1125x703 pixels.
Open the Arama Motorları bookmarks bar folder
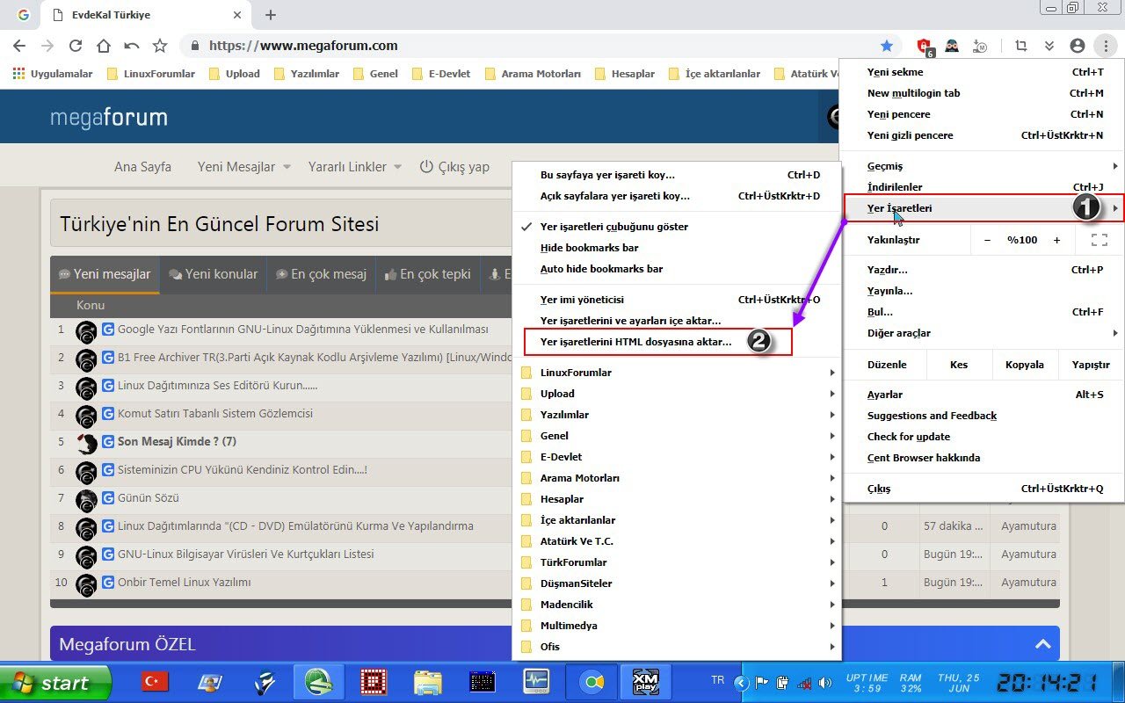[533, 74]
